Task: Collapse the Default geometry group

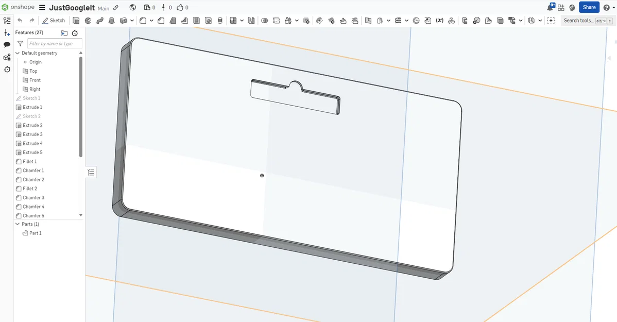Action: coord(18,53)
